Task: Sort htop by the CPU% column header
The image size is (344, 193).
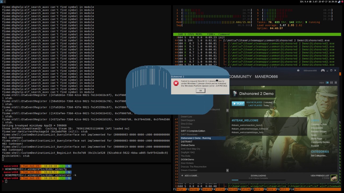Action: [x=191, y=34]
